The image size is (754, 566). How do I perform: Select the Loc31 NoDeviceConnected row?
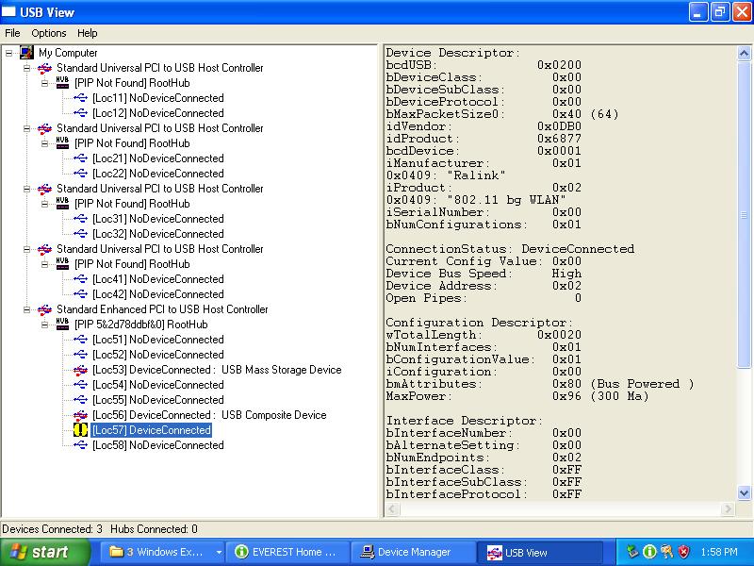tap(157, 219)
